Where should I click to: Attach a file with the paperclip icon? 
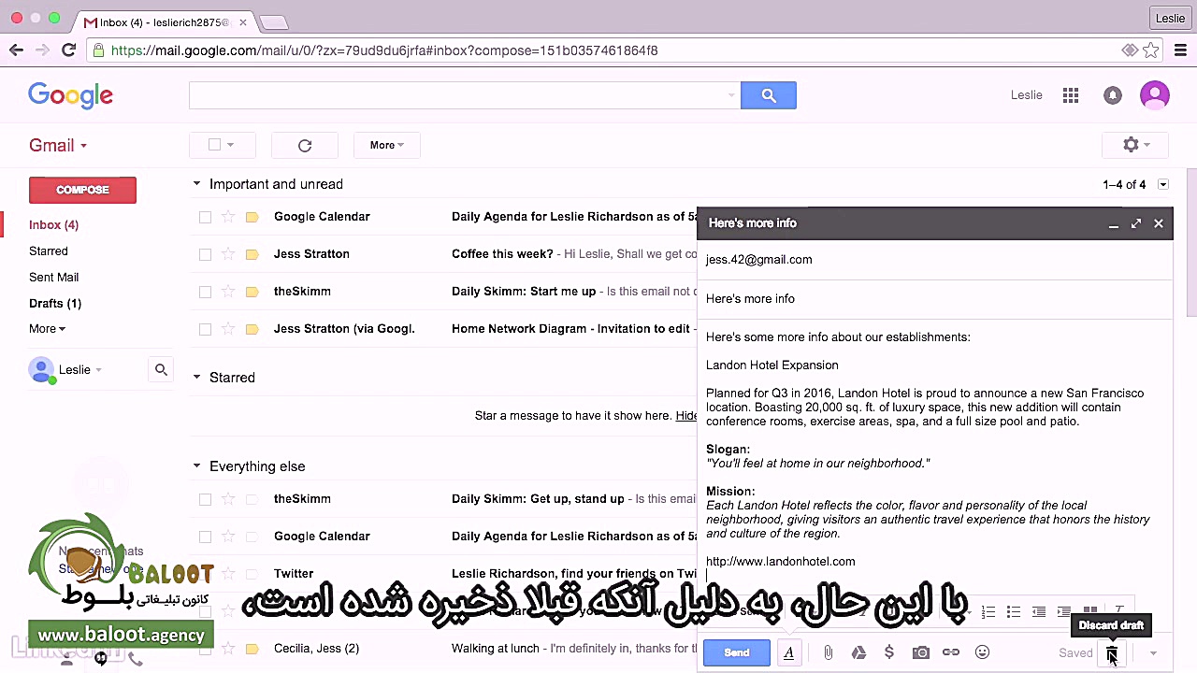coord(828,652)
